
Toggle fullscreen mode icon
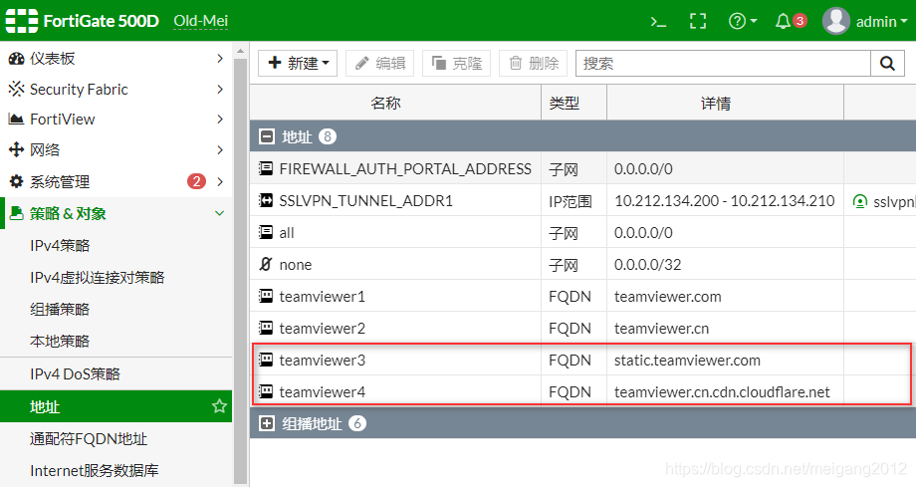point(698,22)
